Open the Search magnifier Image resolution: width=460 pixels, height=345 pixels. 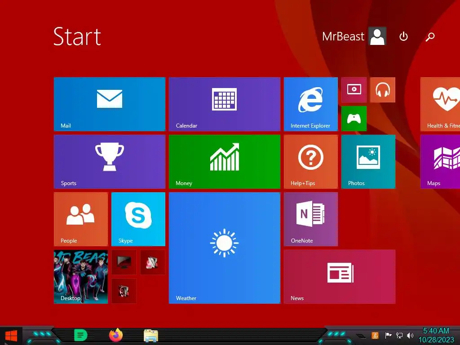pyautogui.click(x=430, y=37)
